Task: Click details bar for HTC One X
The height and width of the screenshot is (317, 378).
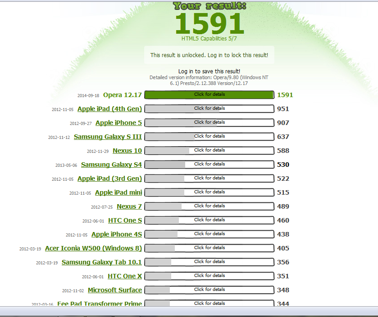Action: 209,276
